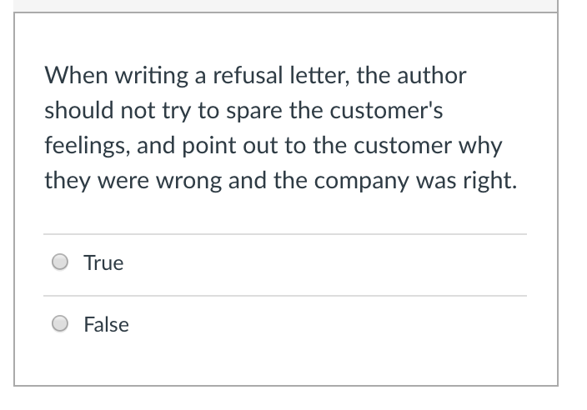Click the word 'wrong' in the last line
The image size is (587, 410).
[188, 181]
